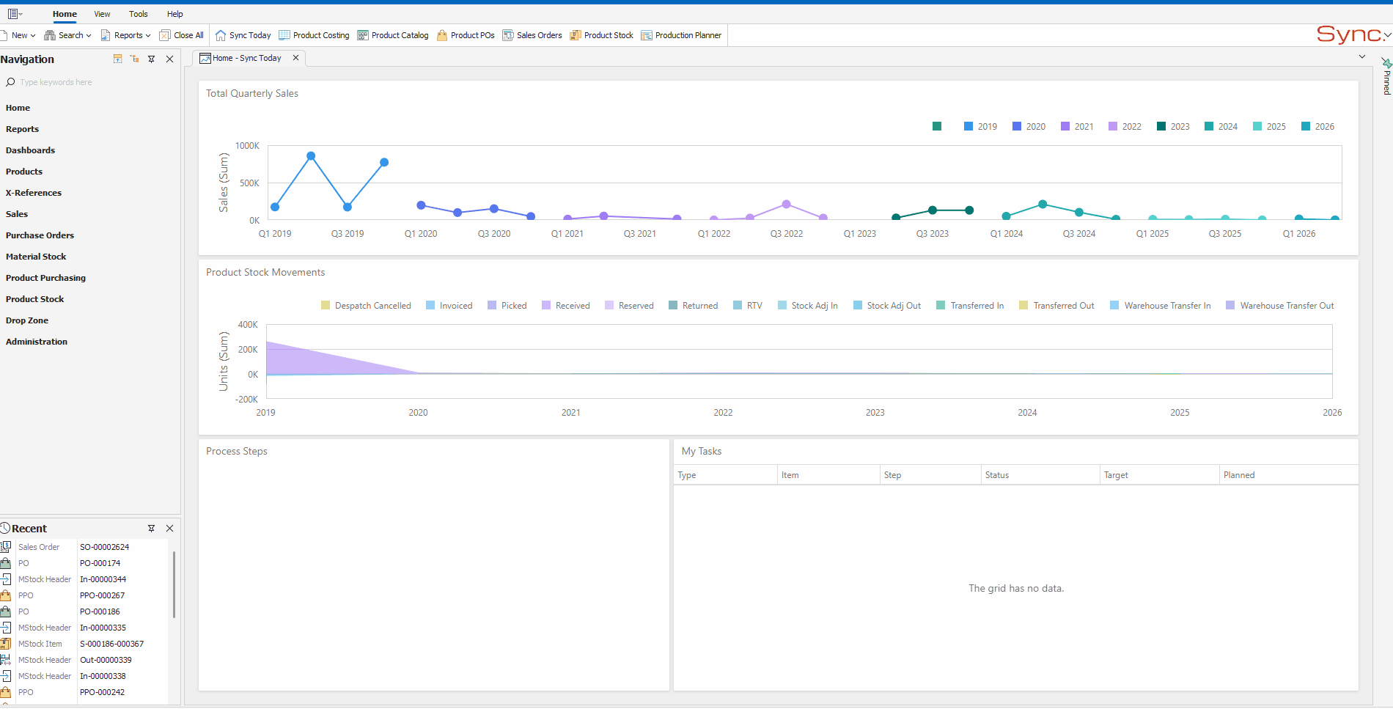Open the Tools menu
This screenshot has height=709, width=1393.
(138, 14)
